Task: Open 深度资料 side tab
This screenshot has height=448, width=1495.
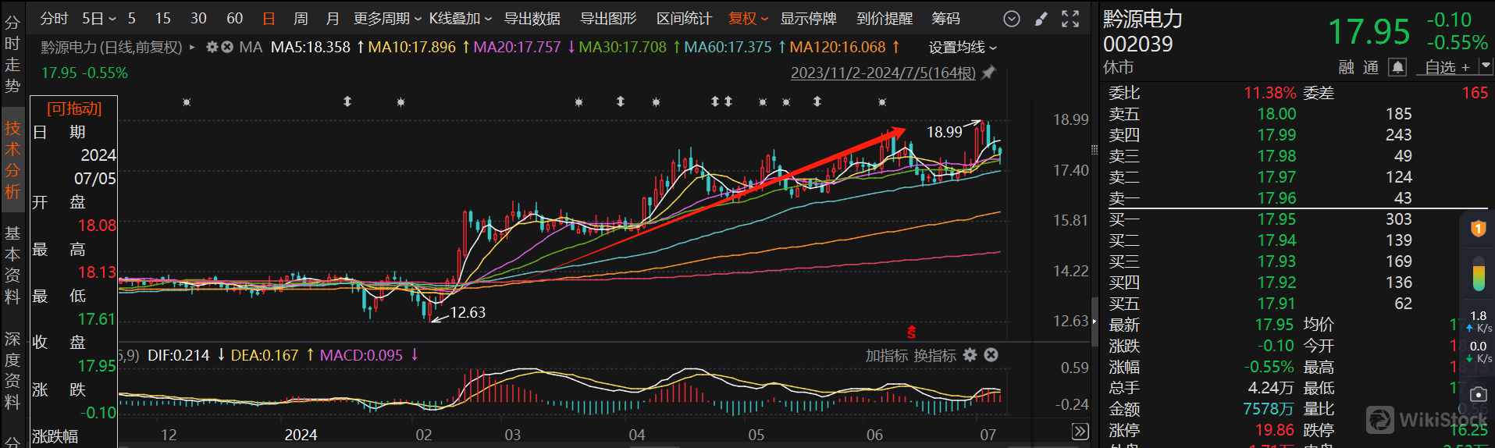Action: click(x=12, y=371)
